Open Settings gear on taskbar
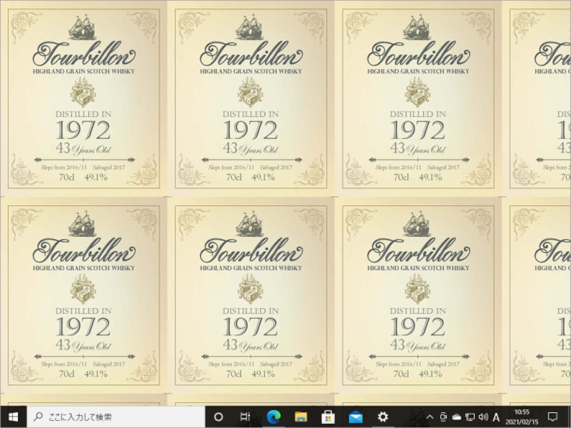The width and height of the screenshot is (571, 428). (x=383, y=417)
